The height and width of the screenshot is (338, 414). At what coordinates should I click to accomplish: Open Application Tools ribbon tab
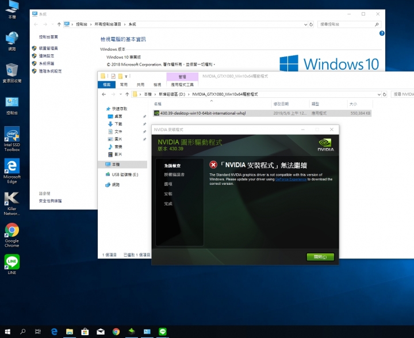(182, 85)
